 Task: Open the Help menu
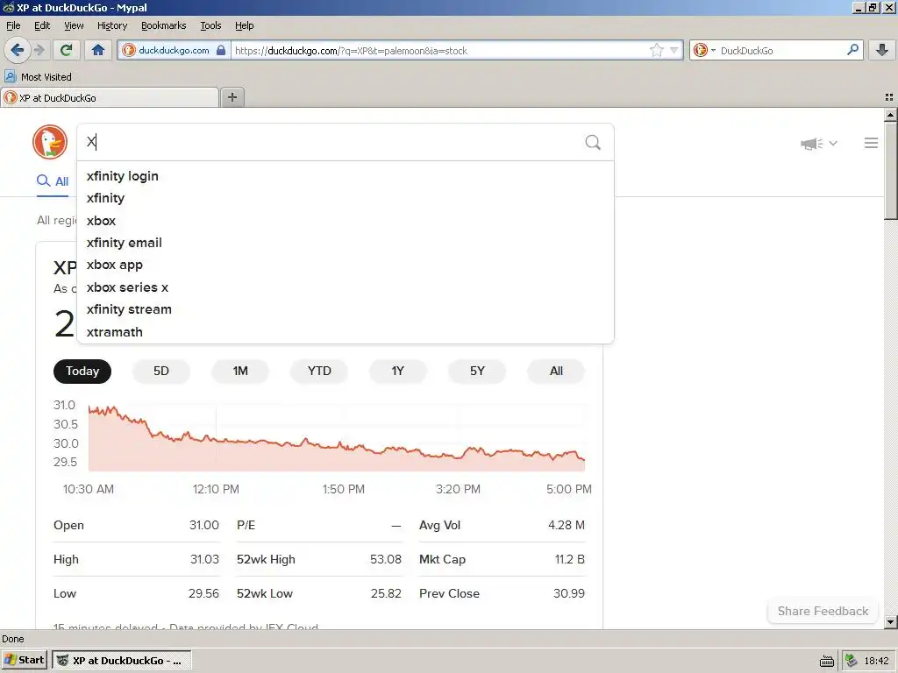pyautogui.click(x=244, y=25)
